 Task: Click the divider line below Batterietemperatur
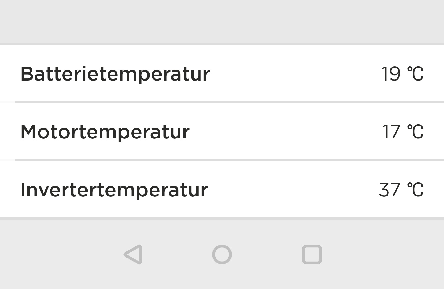[228, 102]
